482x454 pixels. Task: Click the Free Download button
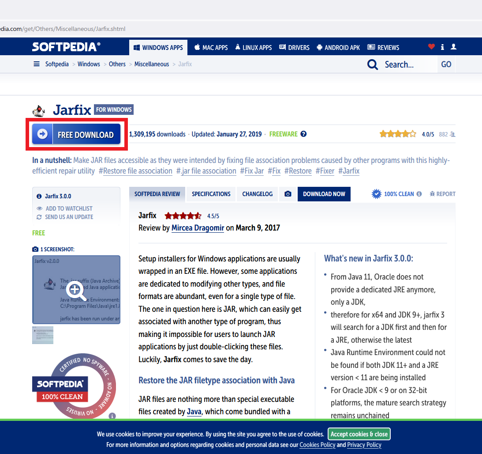coord(76,135)
